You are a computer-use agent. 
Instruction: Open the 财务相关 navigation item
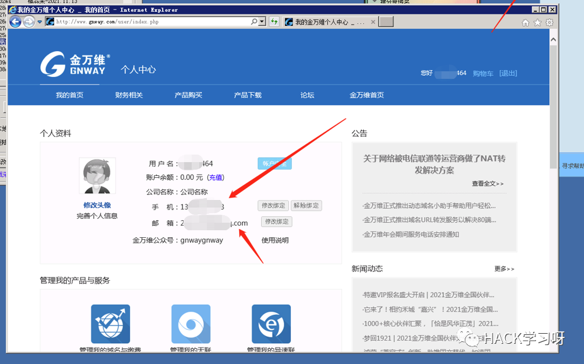click(129, 95)
